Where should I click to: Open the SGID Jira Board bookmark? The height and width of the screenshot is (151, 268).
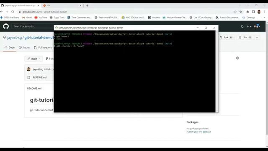pyautogui.click(x=10, y=18)
